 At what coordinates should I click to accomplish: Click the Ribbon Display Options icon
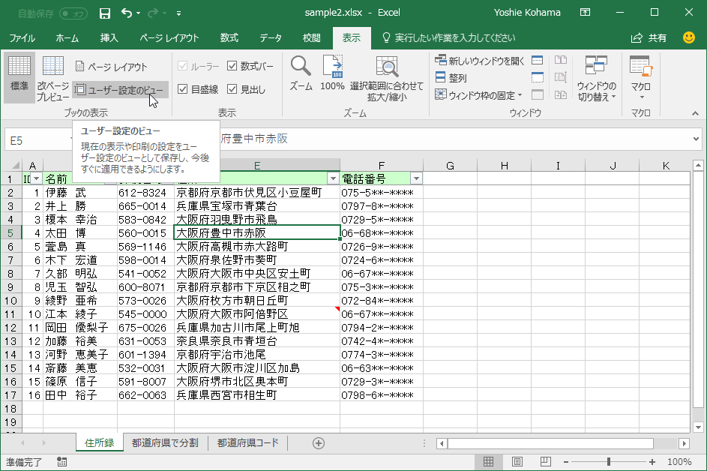(x=586, y=13)
